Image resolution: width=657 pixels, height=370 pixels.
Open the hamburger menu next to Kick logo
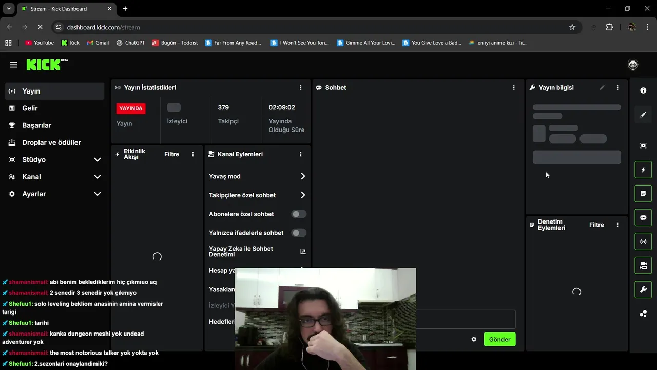pyautogui.click(x=14, y=65)
